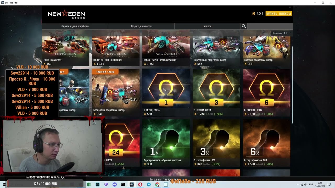The height and width of the screenshot is (188, 335).
Task: Open Opera browser from the taskbar
Action: pos(140,184)
